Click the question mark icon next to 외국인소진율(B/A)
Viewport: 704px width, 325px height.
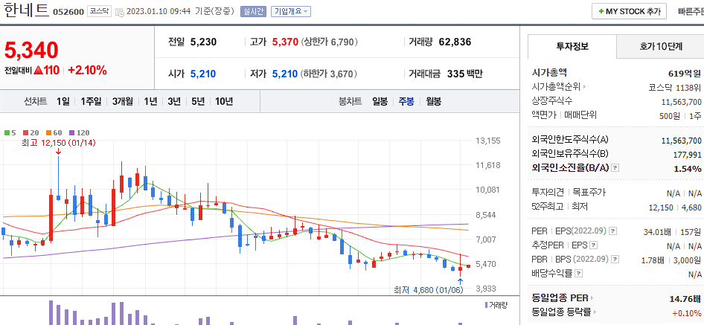615,168
